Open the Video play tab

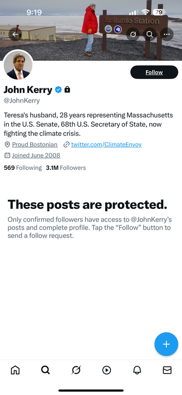pos(107,370)
